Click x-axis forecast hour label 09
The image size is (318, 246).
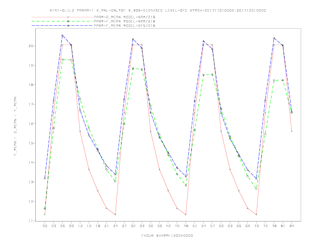coord(71,226)
